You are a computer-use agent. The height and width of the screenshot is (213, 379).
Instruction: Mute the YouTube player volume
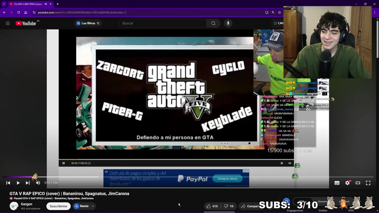click(x=38, y=183)
